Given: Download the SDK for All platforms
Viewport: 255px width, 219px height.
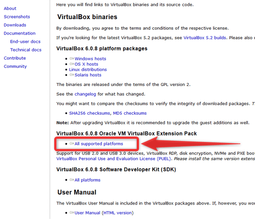Looking at the screenshot, I should pos(87,180).
